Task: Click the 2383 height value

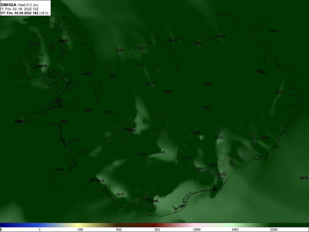Action: (x=173, y=41)
